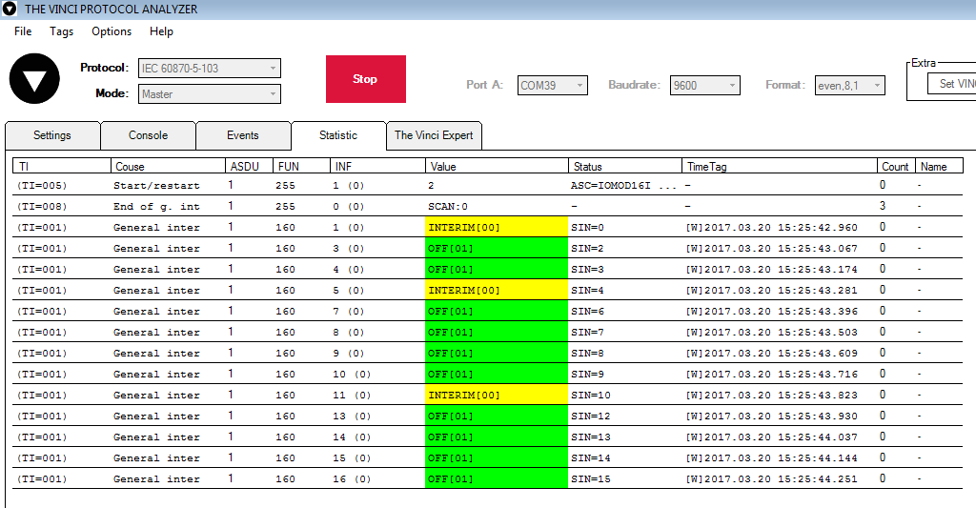Click the TI column header
976x508 pixels.
(x=62, y=166)
